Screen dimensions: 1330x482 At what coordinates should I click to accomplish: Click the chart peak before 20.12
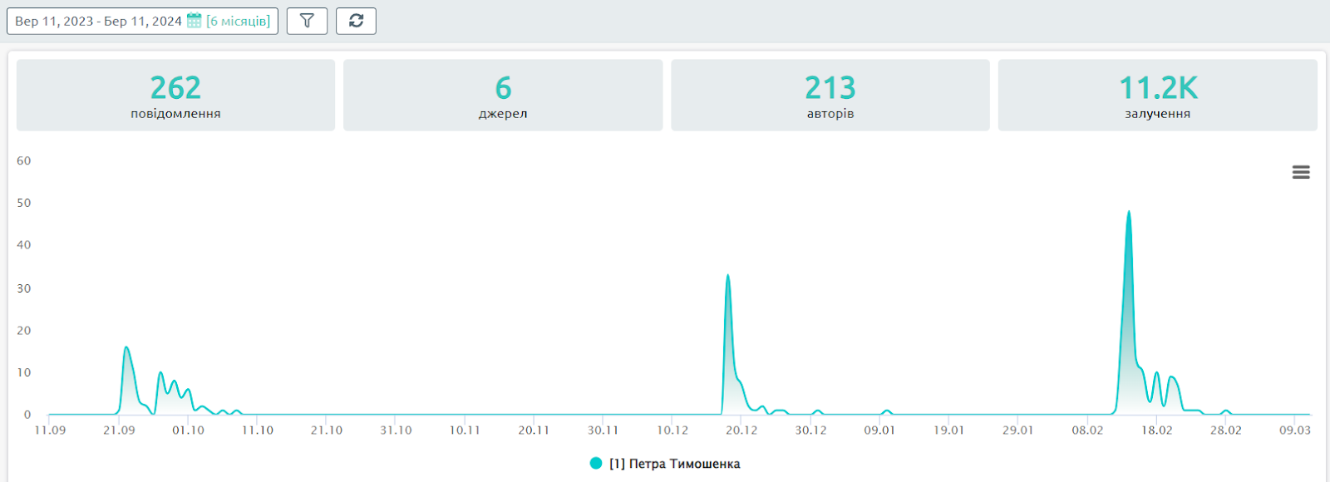click(x=728, y=276)
